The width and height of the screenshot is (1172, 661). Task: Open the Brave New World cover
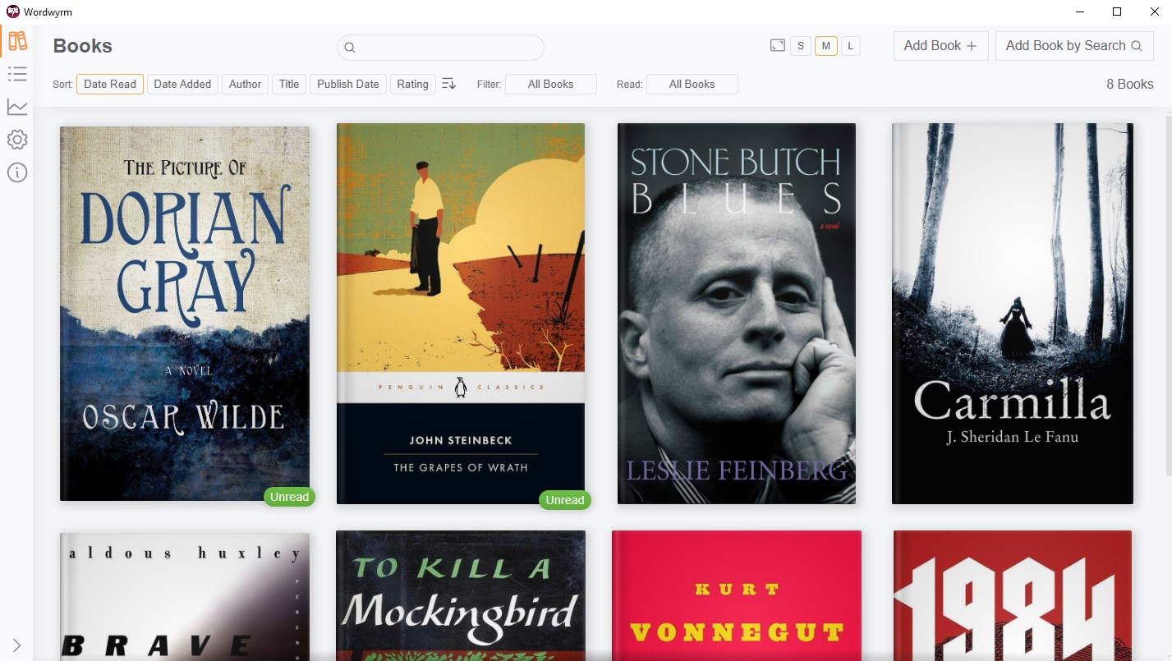[185, 597]
